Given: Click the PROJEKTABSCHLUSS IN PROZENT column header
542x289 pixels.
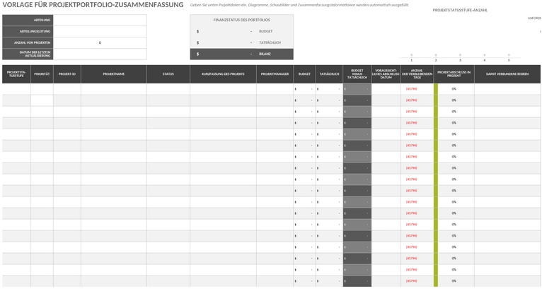Looking at the screenshot, I should [454, 74].
